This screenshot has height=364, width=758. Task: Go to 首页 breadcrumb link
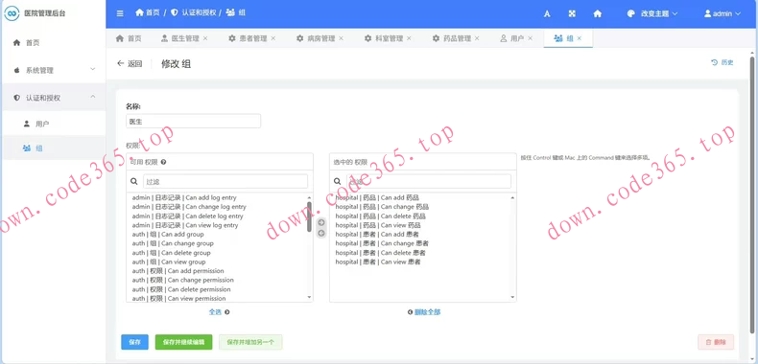148,12
